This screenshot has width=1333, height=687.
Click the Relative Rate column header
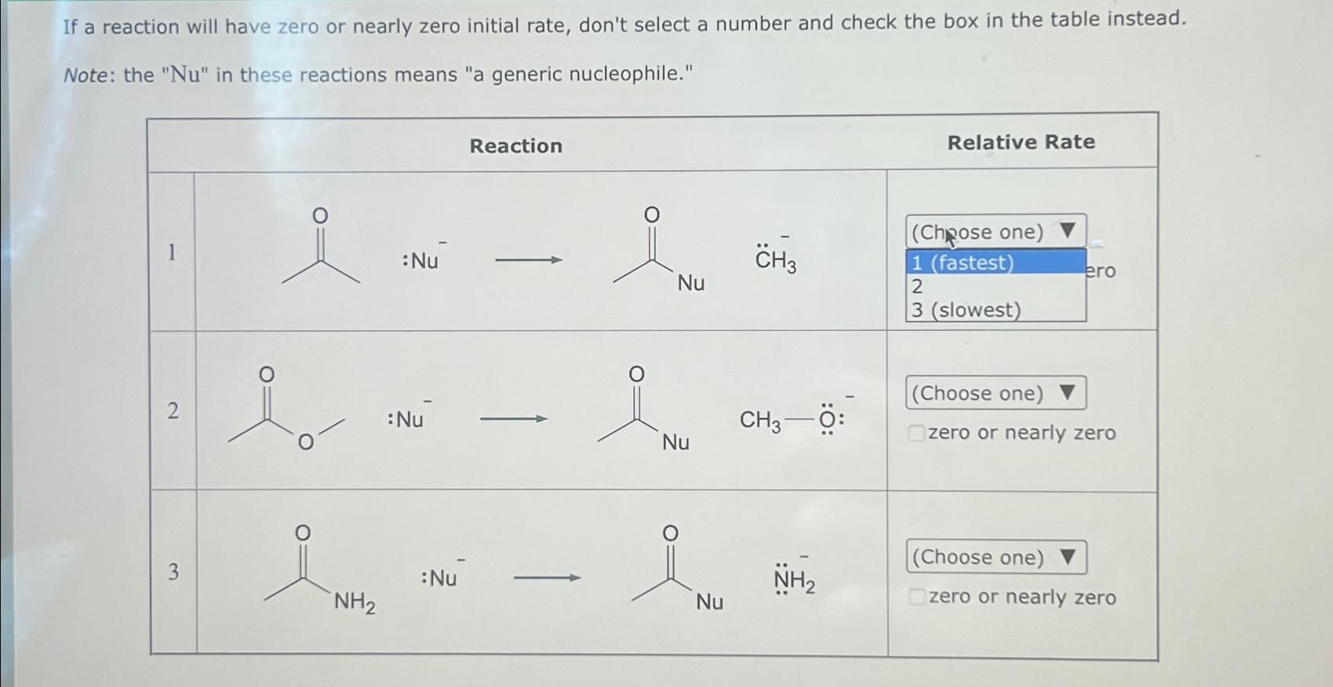[1021, 142]
